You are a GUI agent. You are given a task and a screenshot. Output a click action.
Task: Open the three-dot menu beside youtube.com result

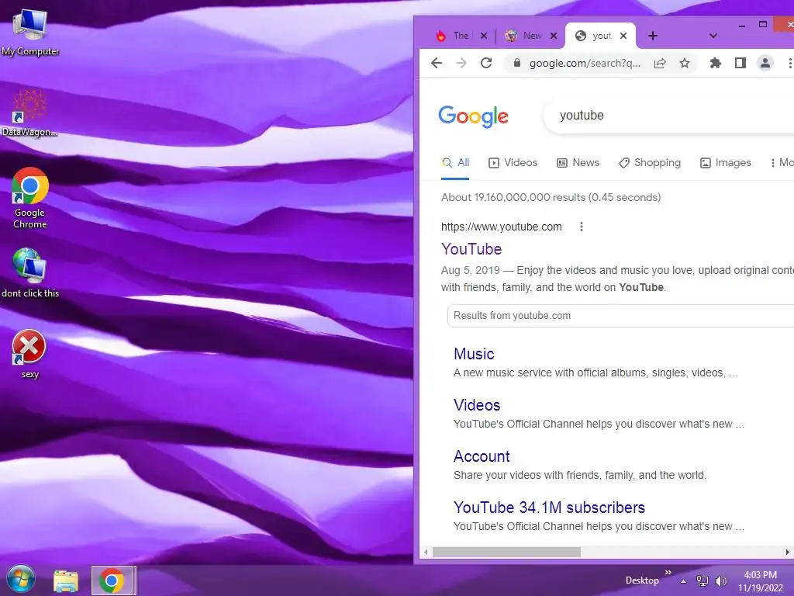(582, 227)
